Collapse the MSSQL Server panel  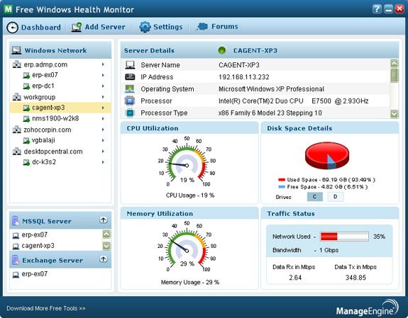pyautogui.click(x=104, y=220)
